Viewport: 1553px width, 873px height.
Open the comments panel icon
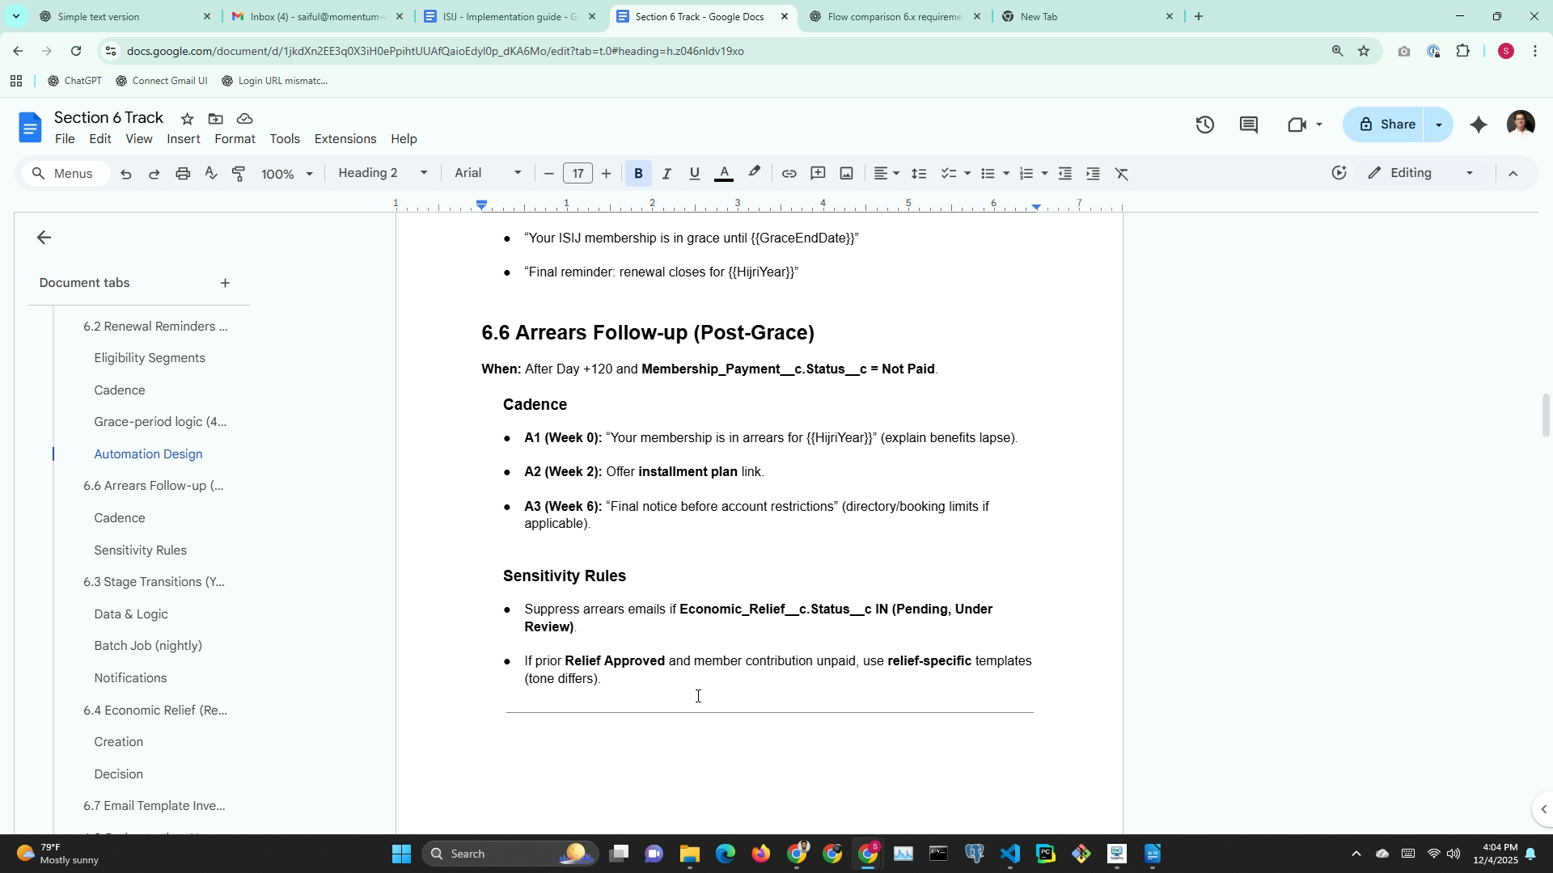pyautogui.click(x=1248, y=124)
